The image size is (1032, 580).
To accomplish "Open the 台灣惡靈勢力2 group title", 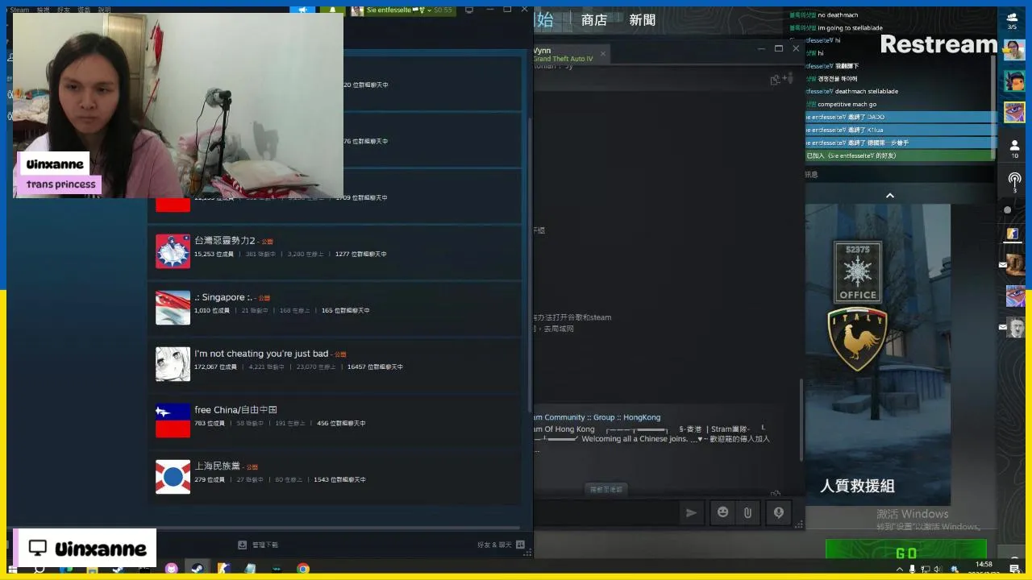I will pos(224,241).
